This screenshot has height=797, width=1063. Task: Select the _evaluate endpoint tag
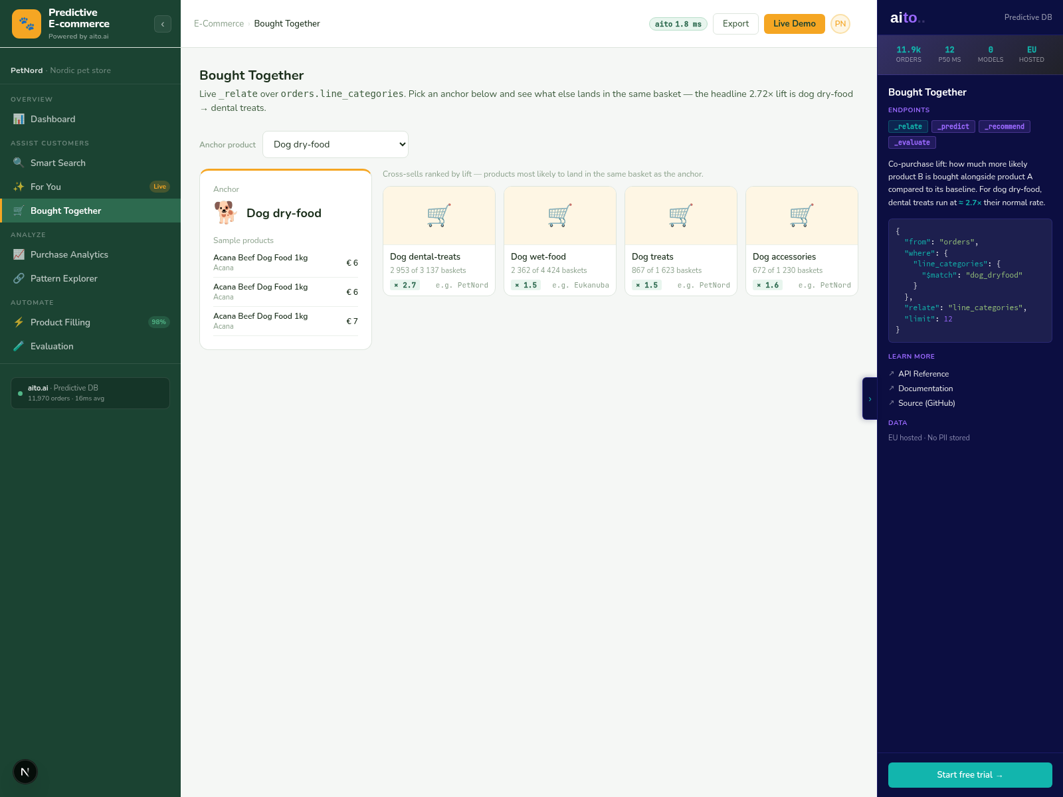click(912, 142)
